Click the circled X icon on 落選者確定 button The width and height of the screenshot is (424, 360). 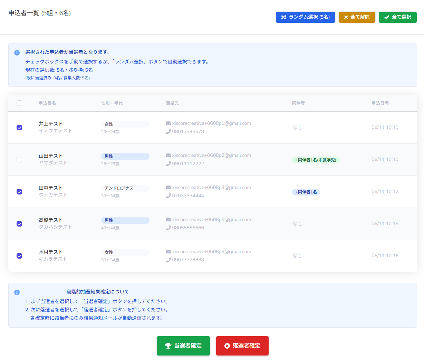[x=227, y=346]
